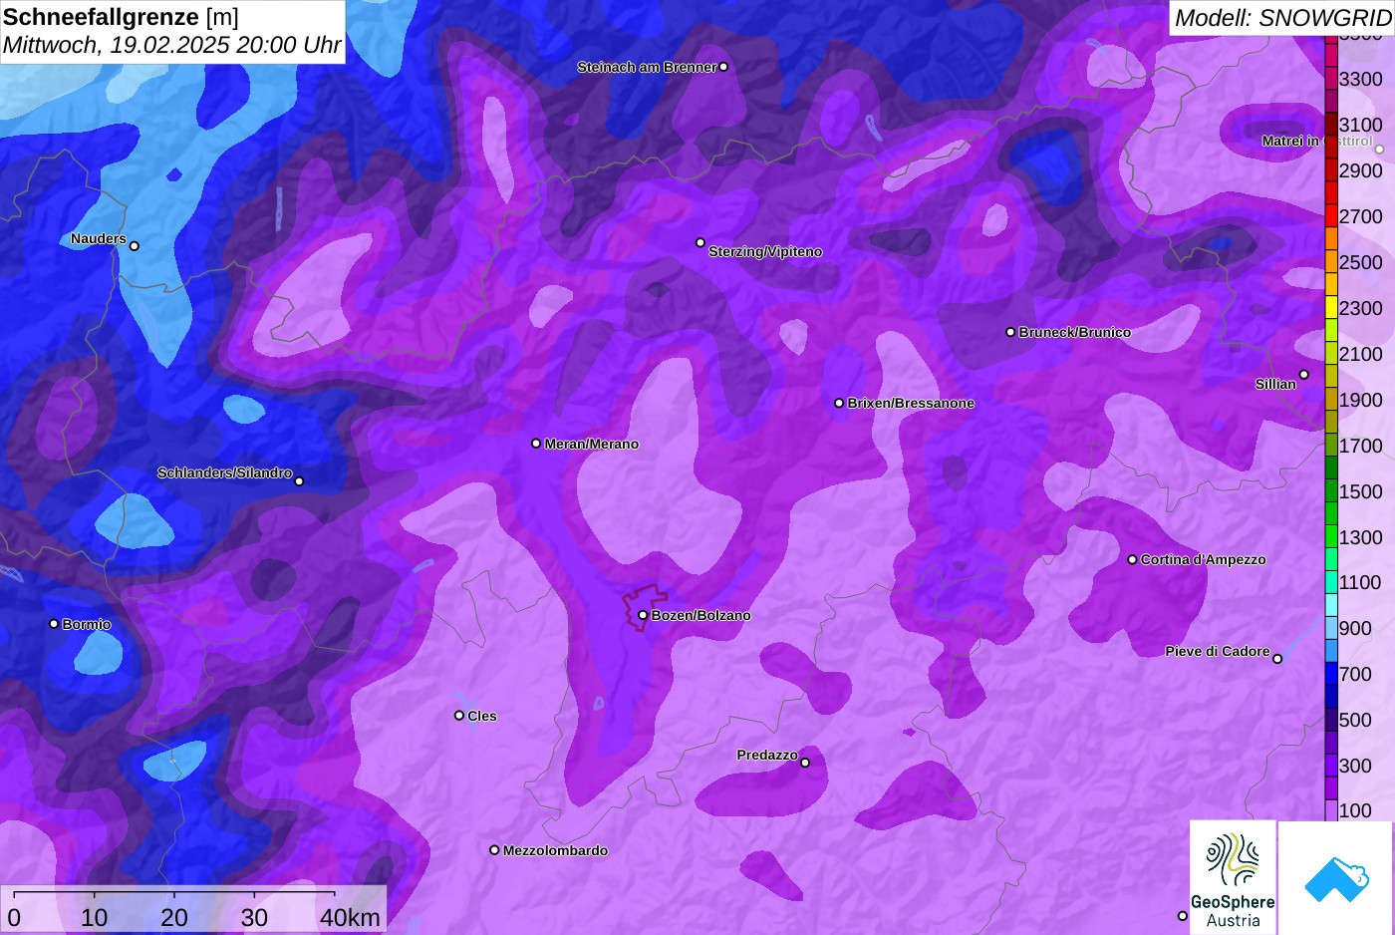Click the Mezzolombardo location marker dot
This screenshot has width=1395, height=935.
click(x=494, y=850)
